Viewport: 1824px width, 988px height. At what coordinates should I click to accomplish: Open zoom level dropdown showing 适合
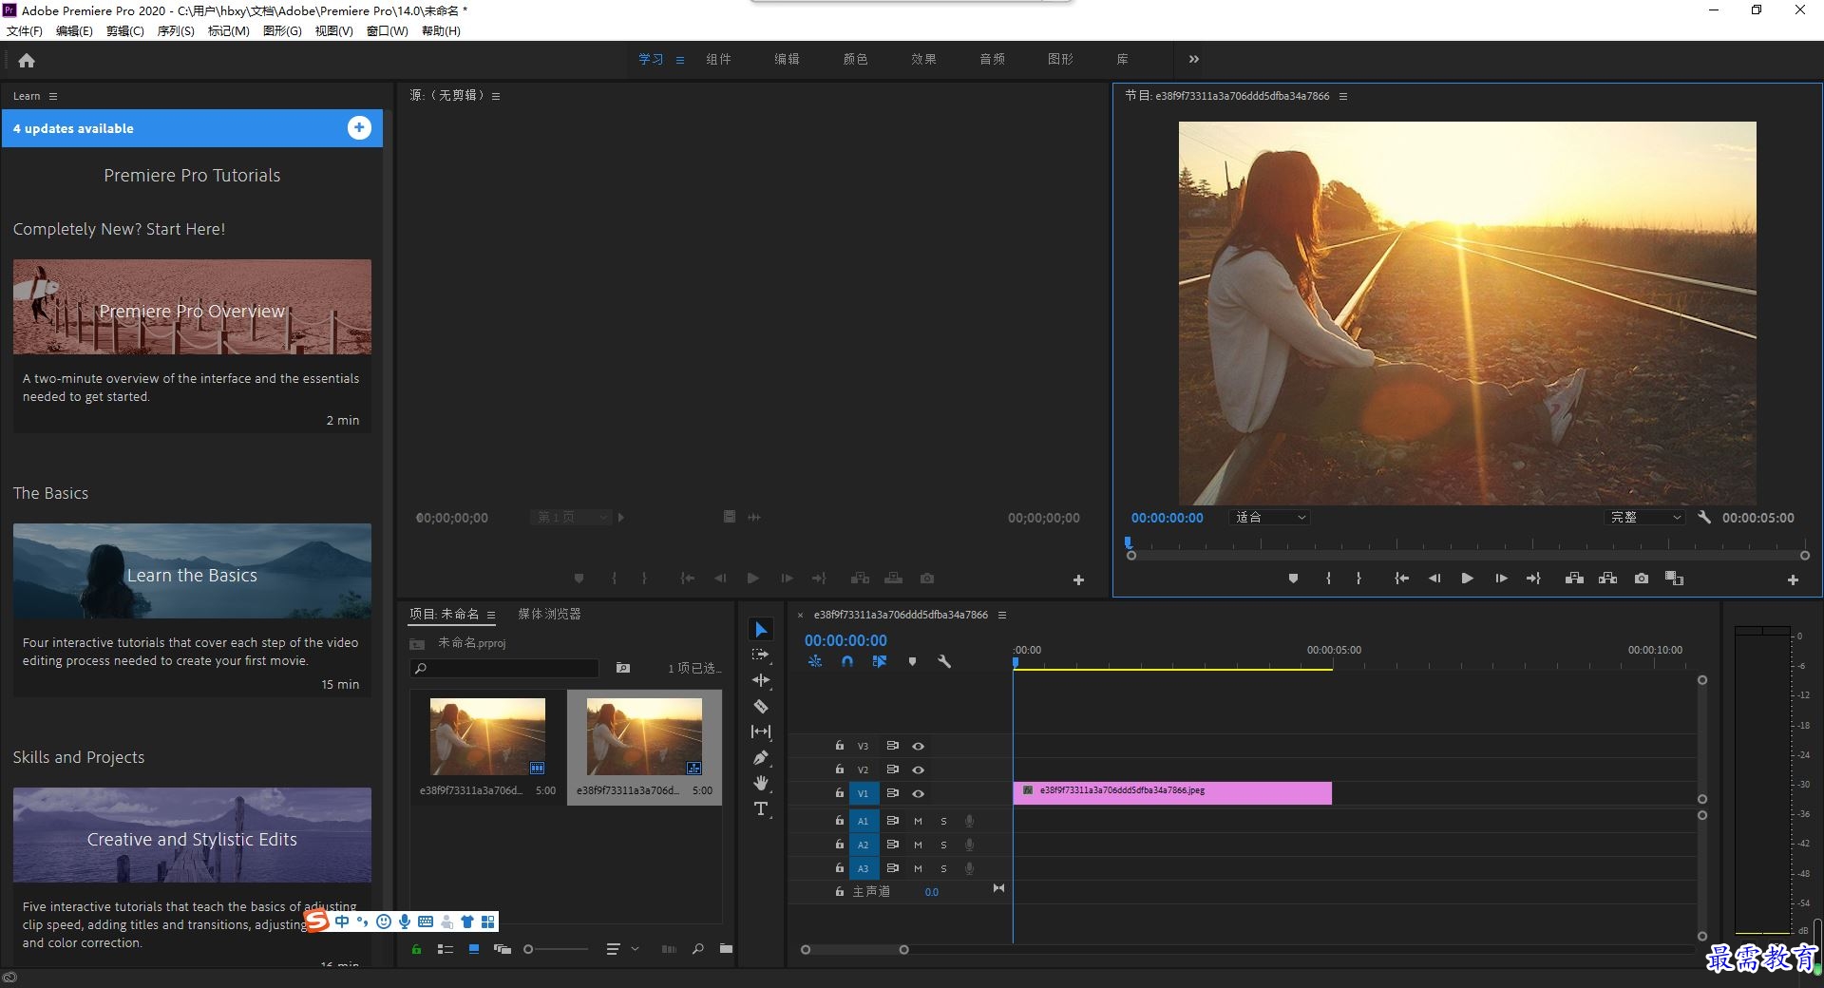point(1270,518)
